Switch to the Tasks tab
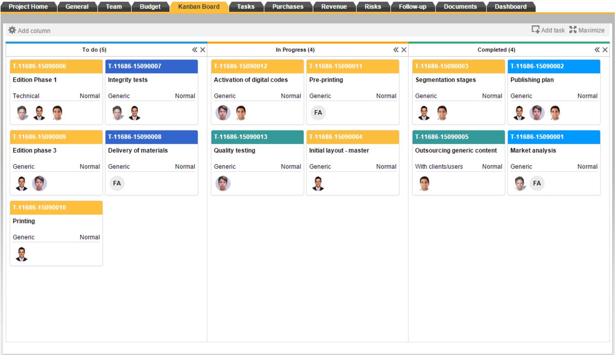The width and height of the screenshot is (615, 355). coord(246,6)
